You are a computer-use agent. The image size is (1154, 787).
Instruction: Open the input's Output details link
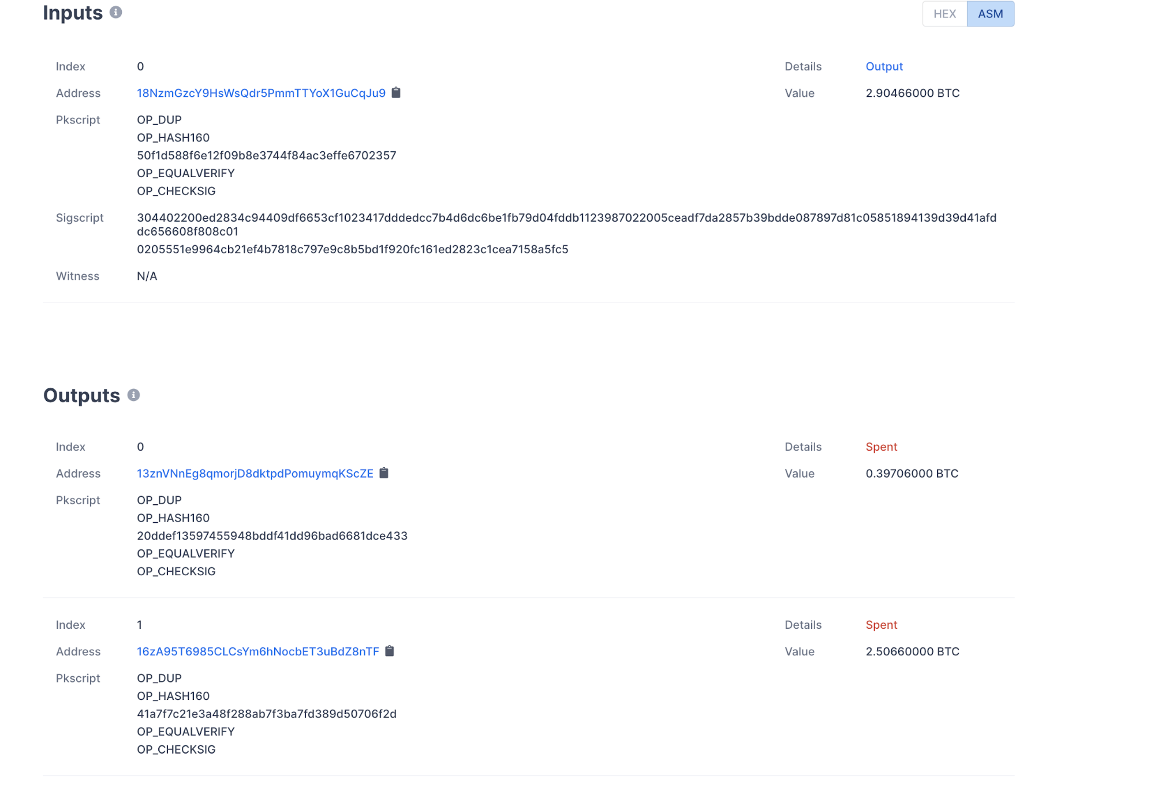pyautogui.click(x=884, y=66)
